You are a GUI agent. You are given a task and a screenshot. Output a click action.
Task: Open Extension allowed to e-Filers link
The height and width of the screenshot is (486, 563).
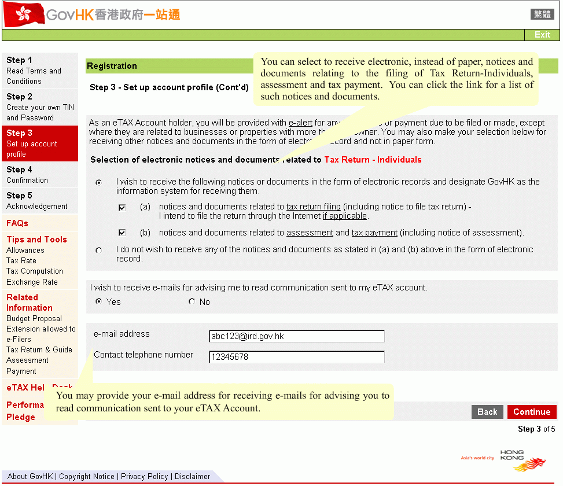(41, 334)
